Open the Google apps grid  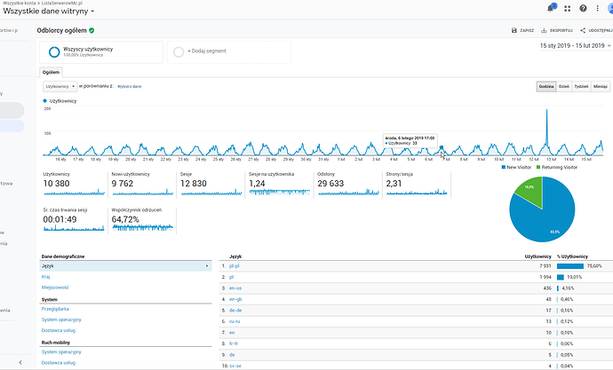point(567,9)
